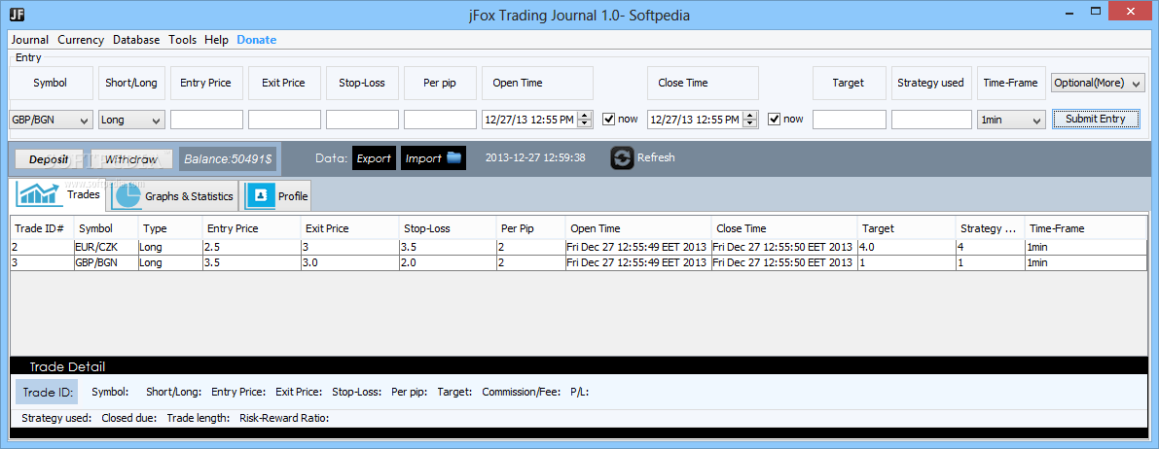1159x449 pixels.
Task: Open the Help menu
Action: point(217,40)
